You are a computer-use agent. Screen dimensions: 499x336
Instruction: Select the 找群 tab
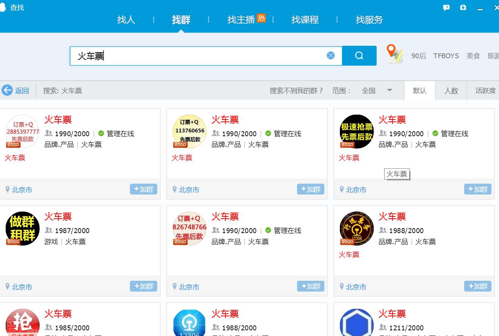[x=181, y=20]
